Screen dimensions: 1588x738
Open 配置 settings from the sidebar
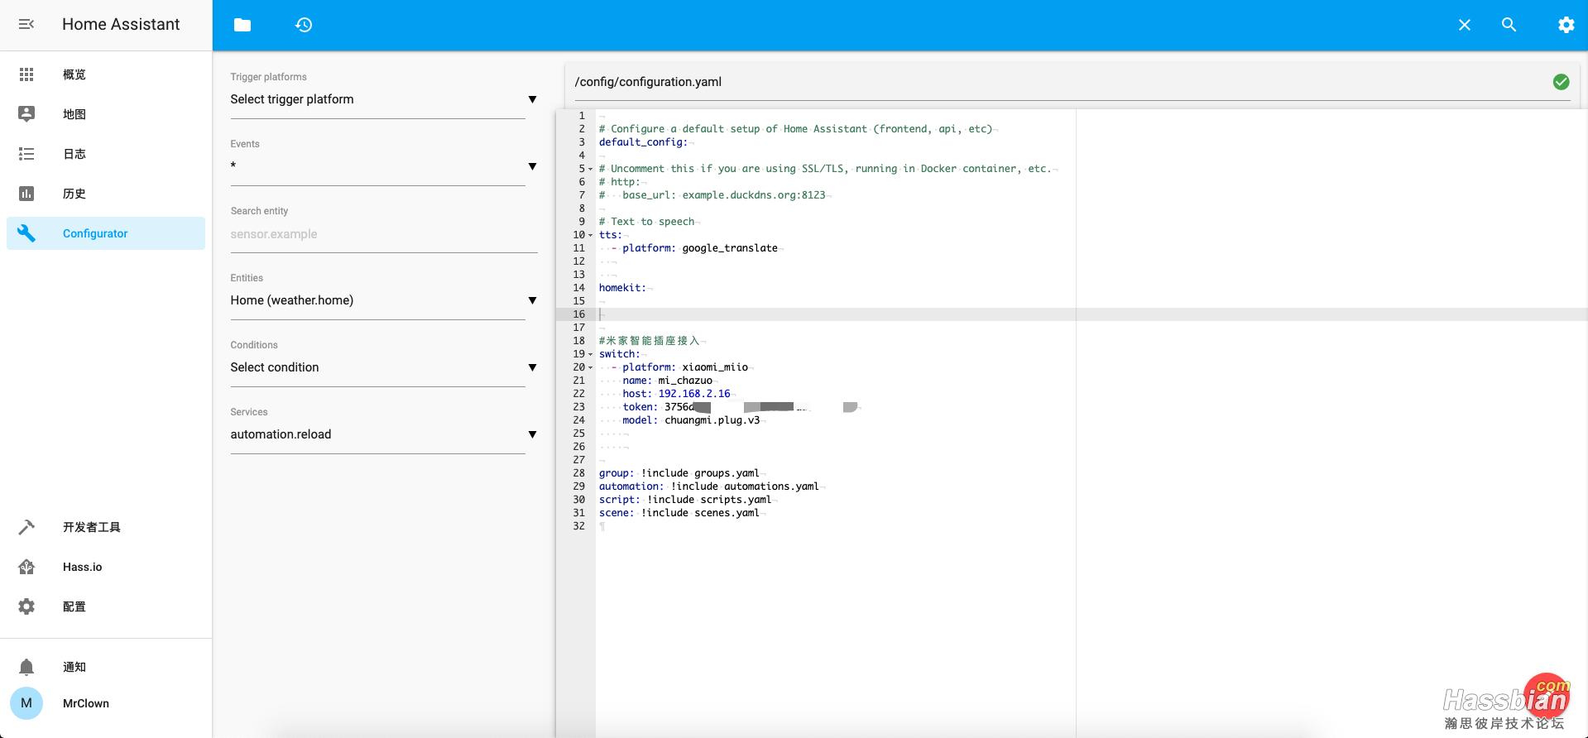(106, 606)
